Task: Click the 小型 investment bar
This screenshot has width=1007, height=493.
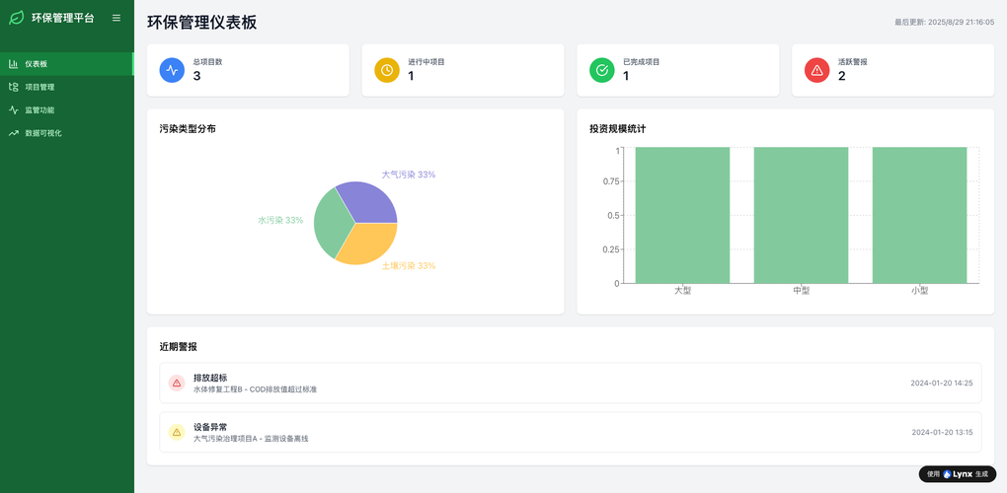Action: pyautogui.click(x=919, y=215)
